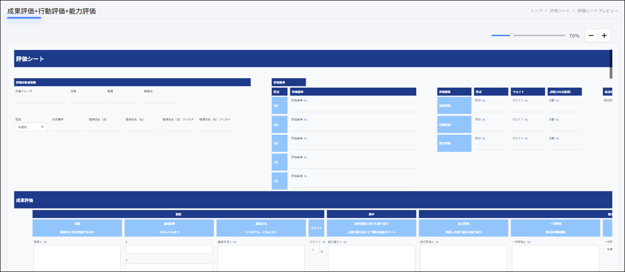This screenshot has height=272, width=625.
Task: Open the partially visible 一次評価 dropdown at right edge
Action: (608, 249)
